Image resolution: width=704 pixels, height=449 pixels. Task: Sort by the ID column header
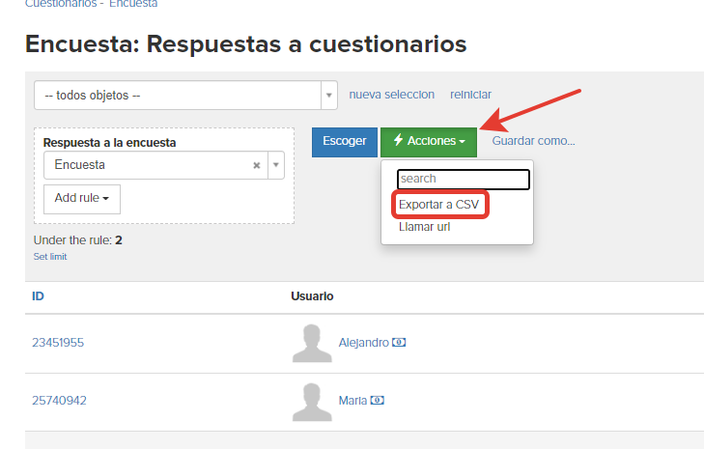coord(38,296)
